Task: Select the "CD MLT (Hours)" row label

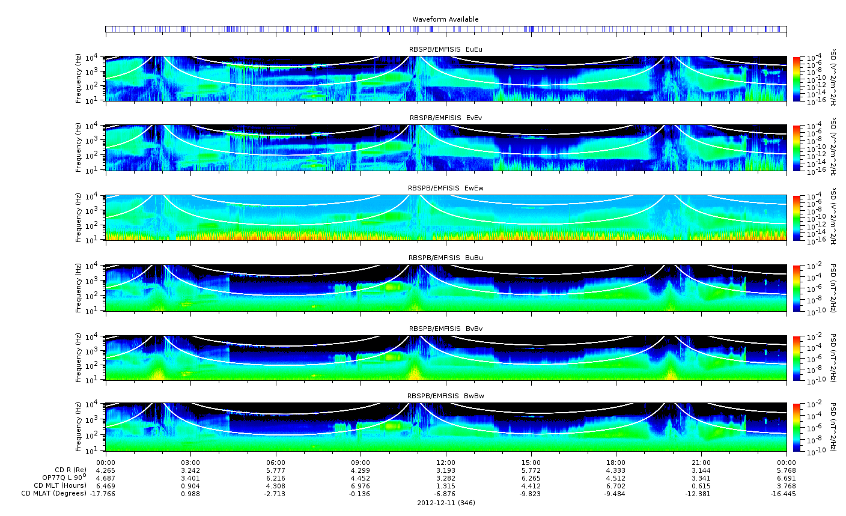Action: coord(61,485)
